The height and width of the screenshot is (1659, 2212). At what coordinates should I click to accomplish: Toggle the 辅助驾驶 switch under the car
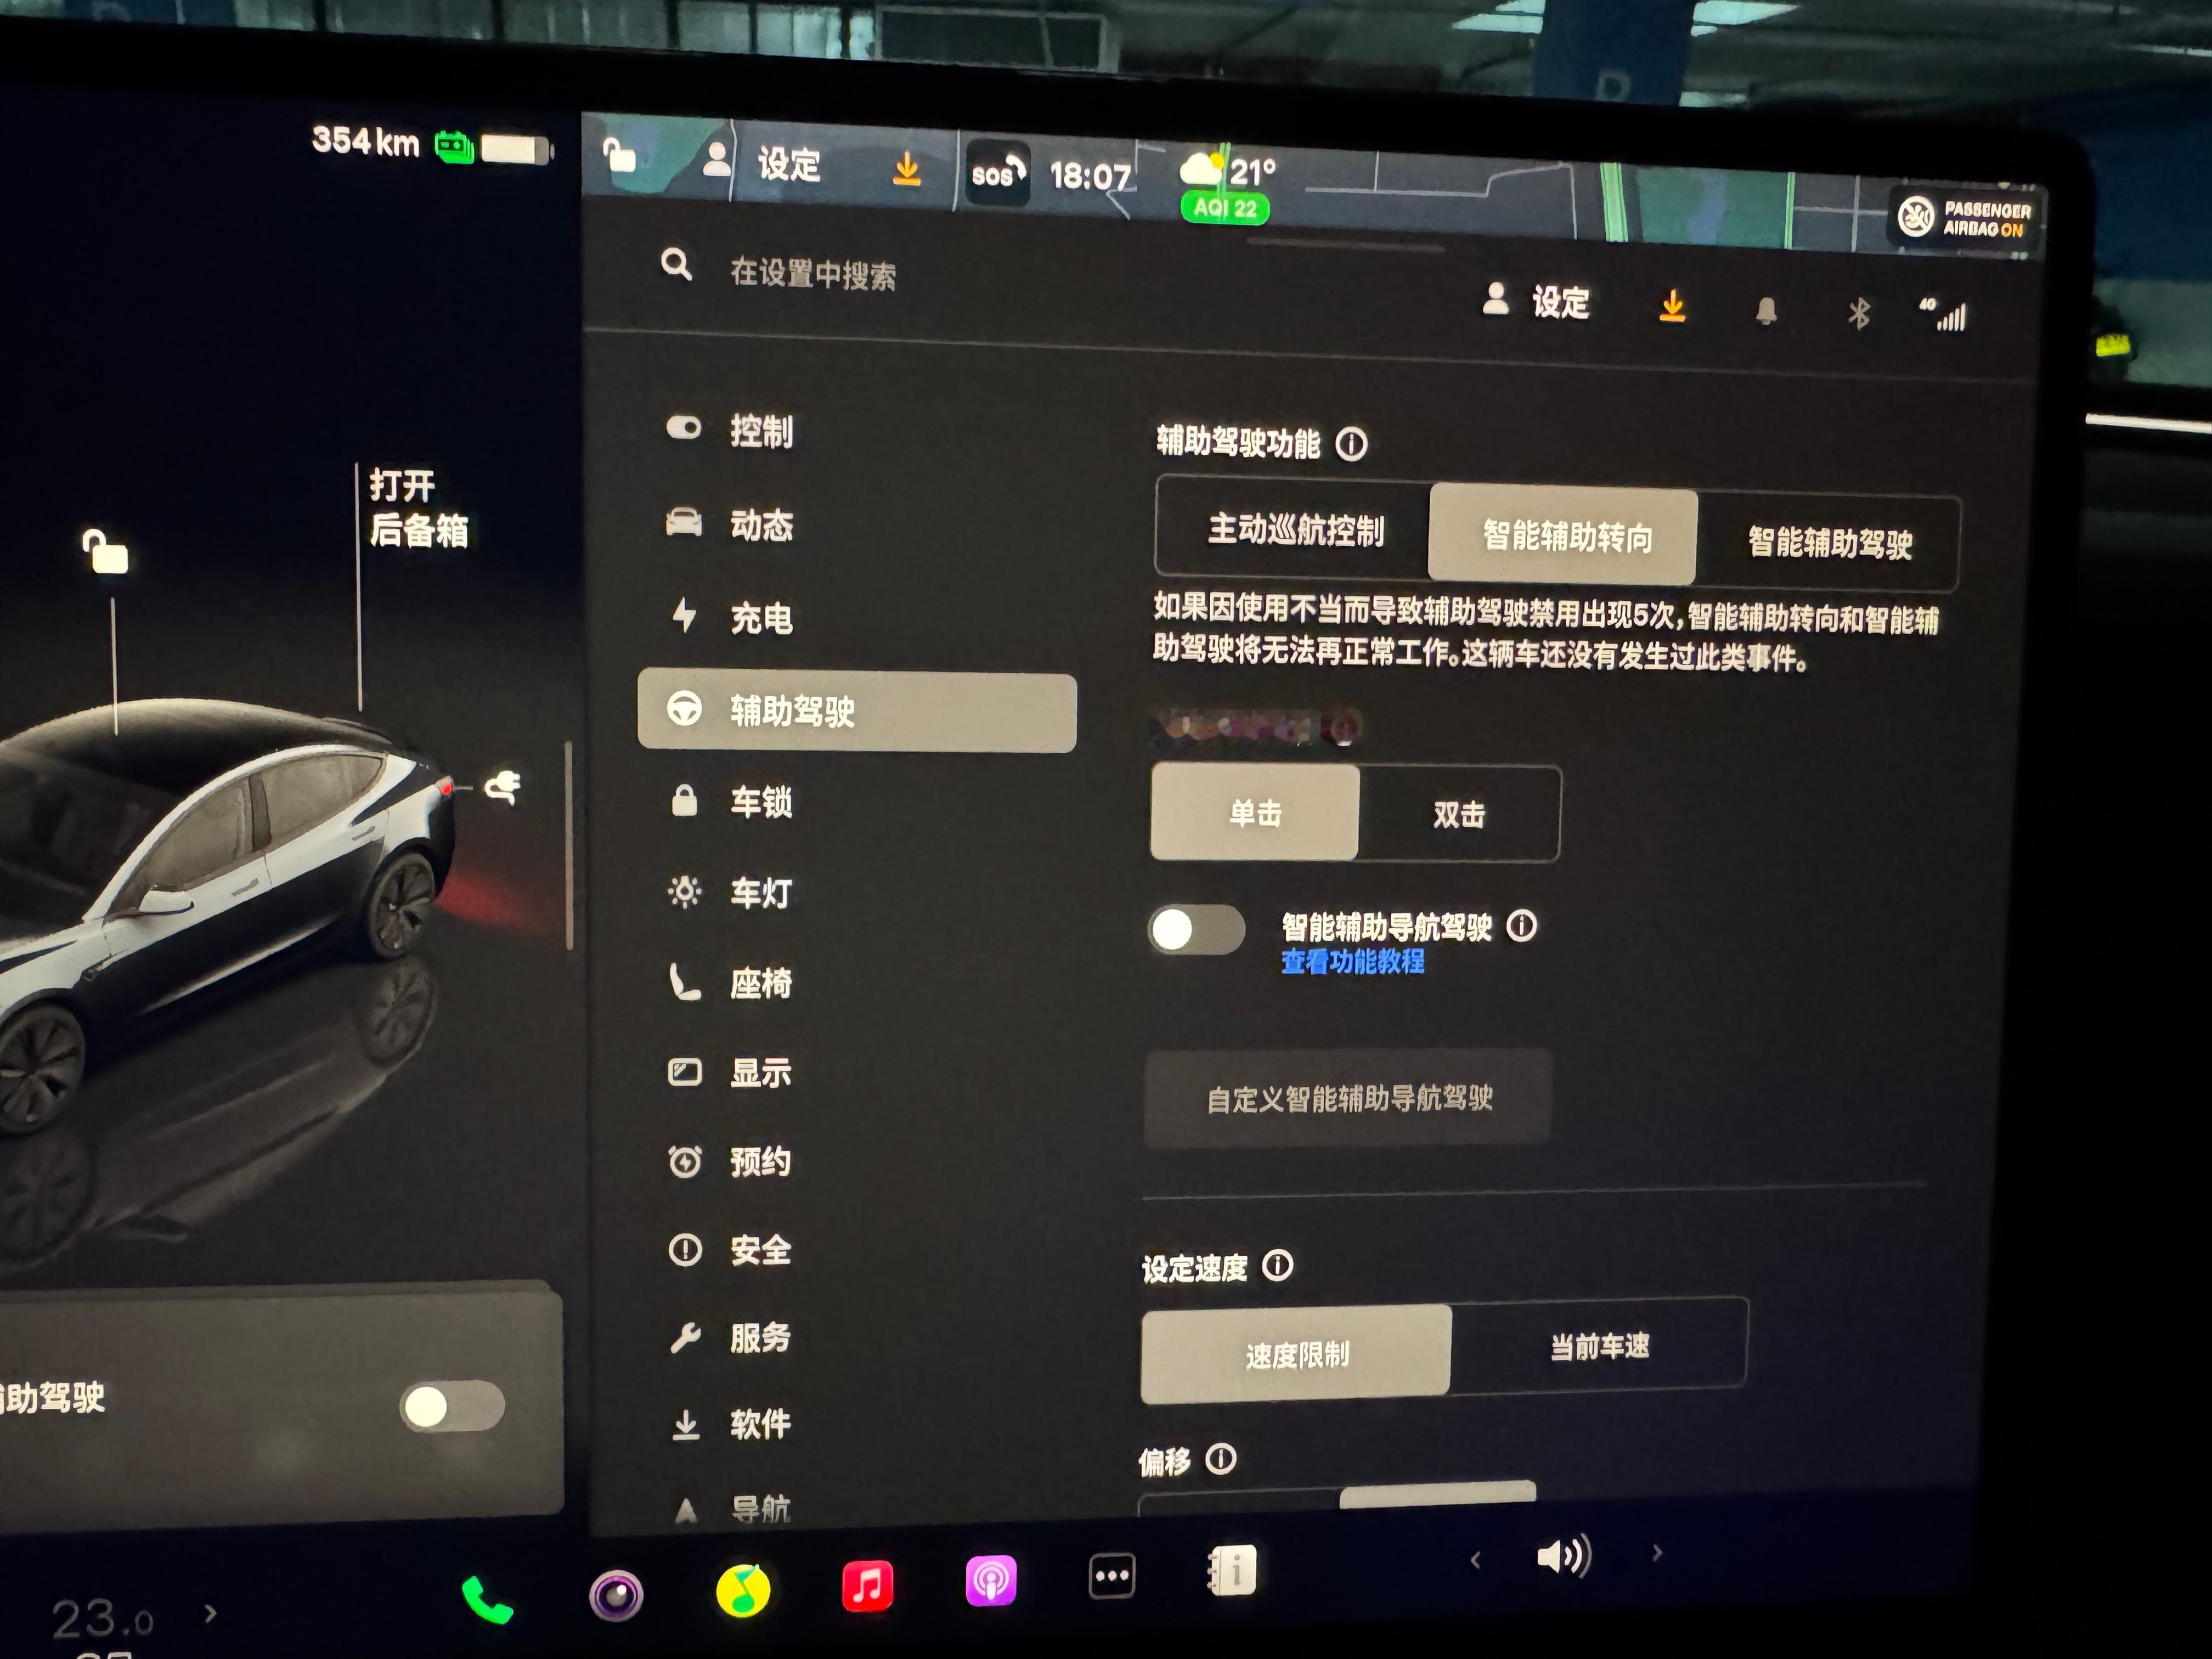(x=453, y=1406)
